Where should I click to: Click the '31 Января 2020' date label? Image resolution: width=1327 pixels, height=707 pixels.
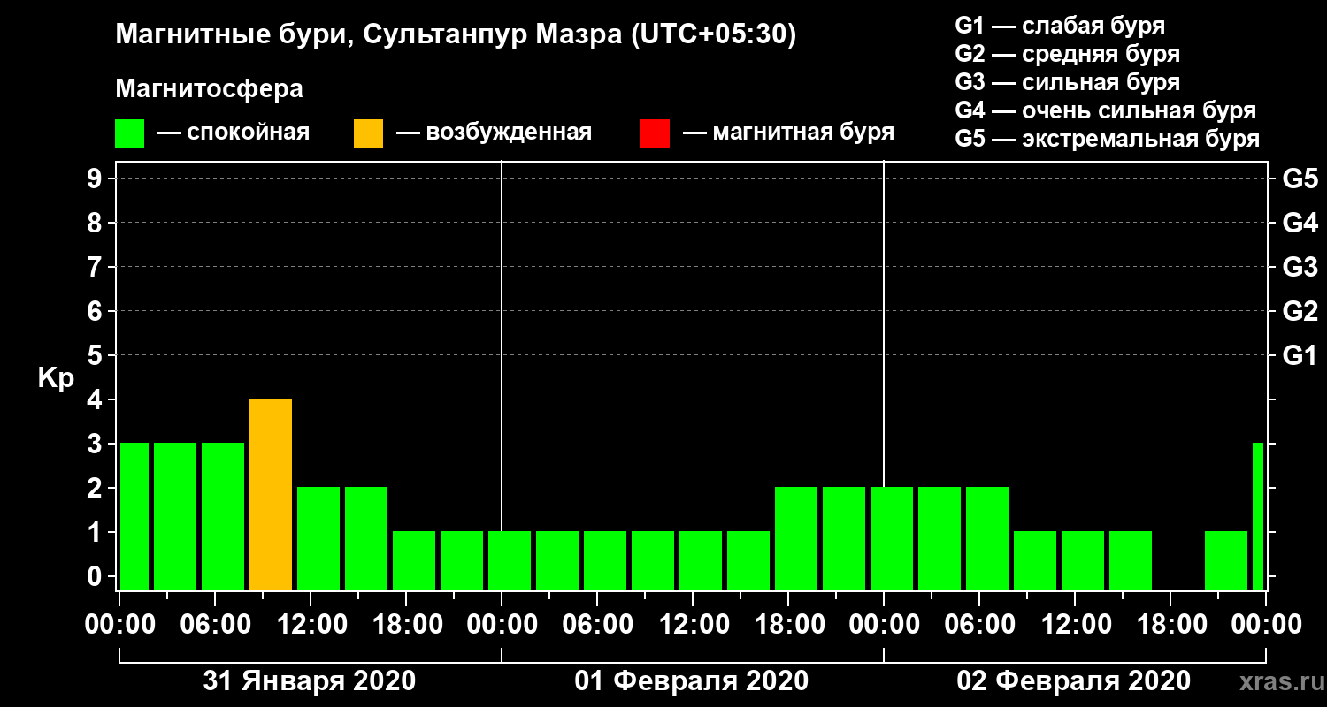click(x=310, y=681)
